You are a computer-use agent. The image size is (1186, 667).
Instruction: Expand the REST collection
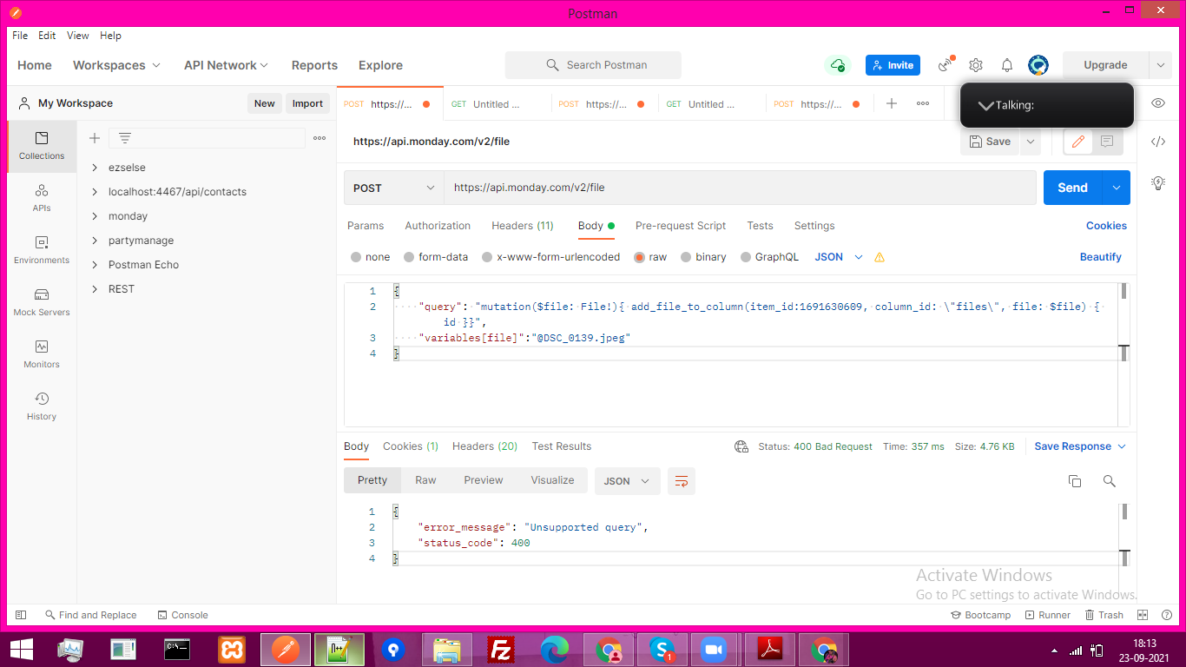click(x=95, y=289)
